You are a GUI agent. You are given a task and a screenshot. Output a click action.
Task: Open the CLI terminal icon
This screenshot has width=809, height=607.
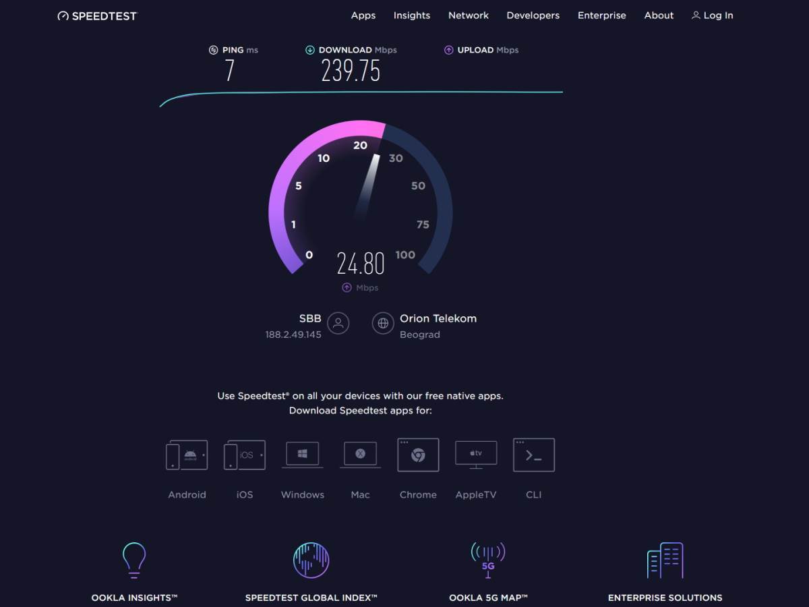533,455
